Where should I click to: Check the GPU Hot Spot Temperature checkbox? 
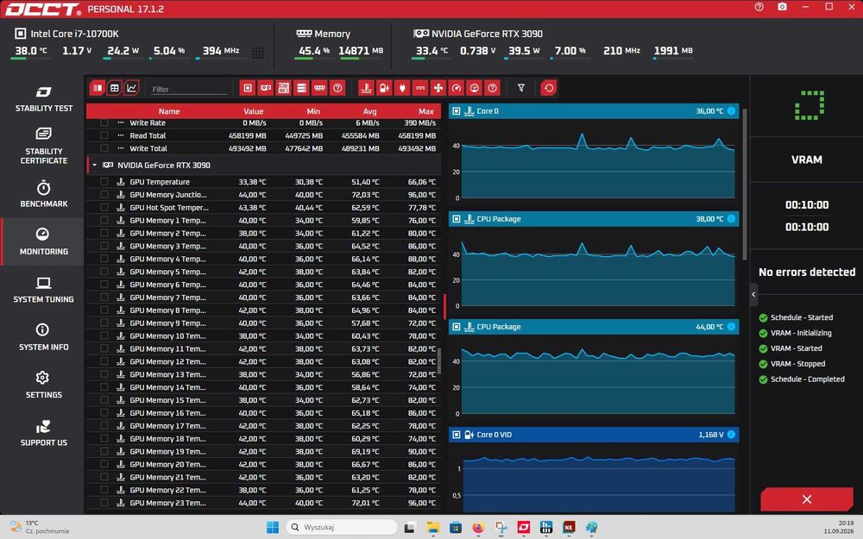[x=104, y=207]
